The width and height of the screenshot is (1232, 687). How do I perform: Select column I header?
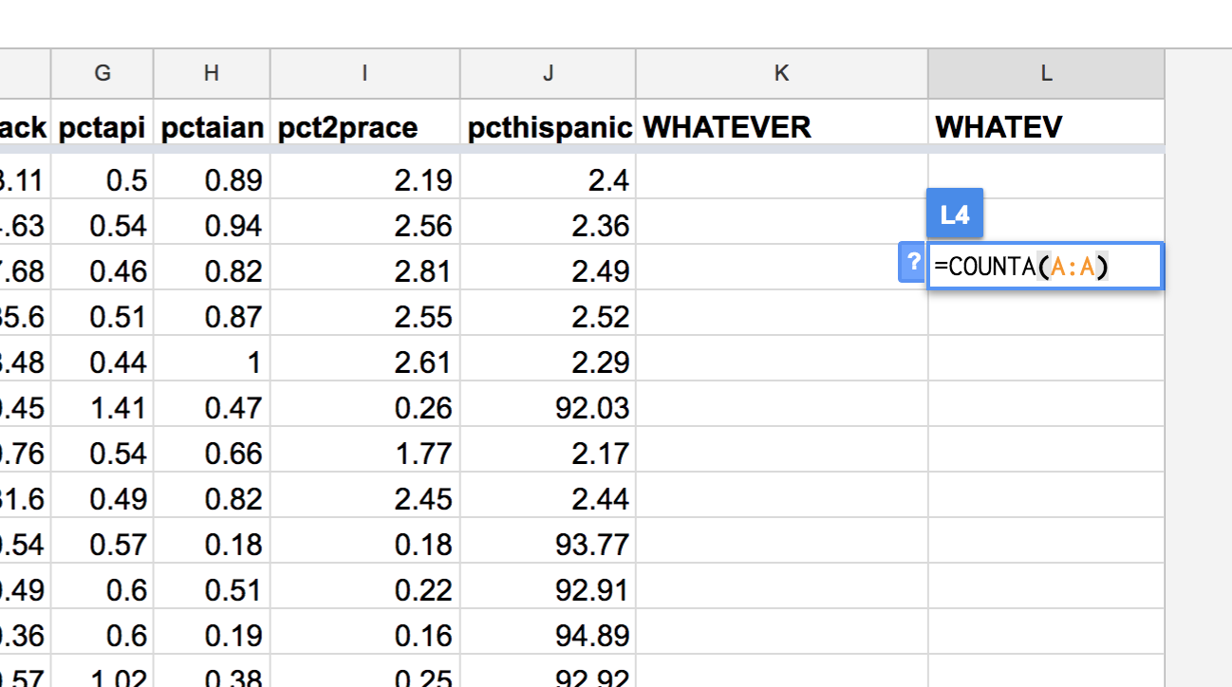coord(365,73)
